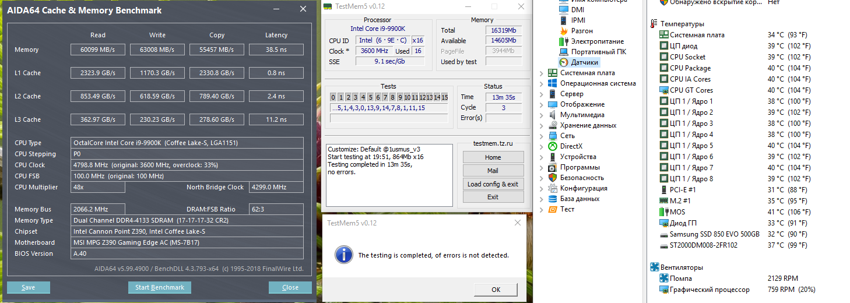This screenshot has width=850, height=303.
Task: Click the CPU Package temperature row text
Action: (x=690, y=68)
